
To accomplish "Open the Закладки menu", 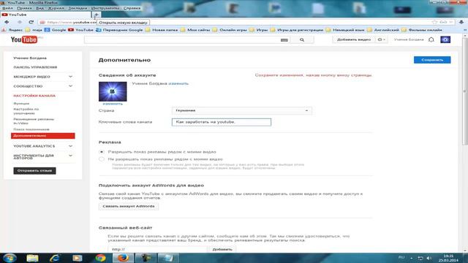I will coord(78,8).
